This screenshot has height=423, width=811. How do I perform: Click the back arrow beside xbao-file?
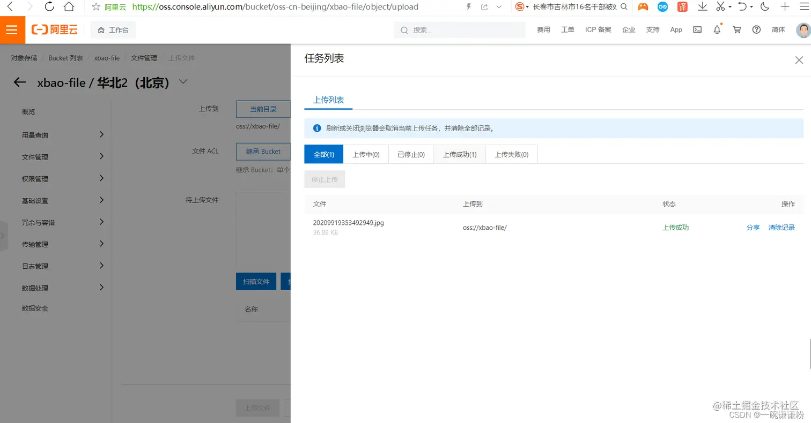(19, 82)
